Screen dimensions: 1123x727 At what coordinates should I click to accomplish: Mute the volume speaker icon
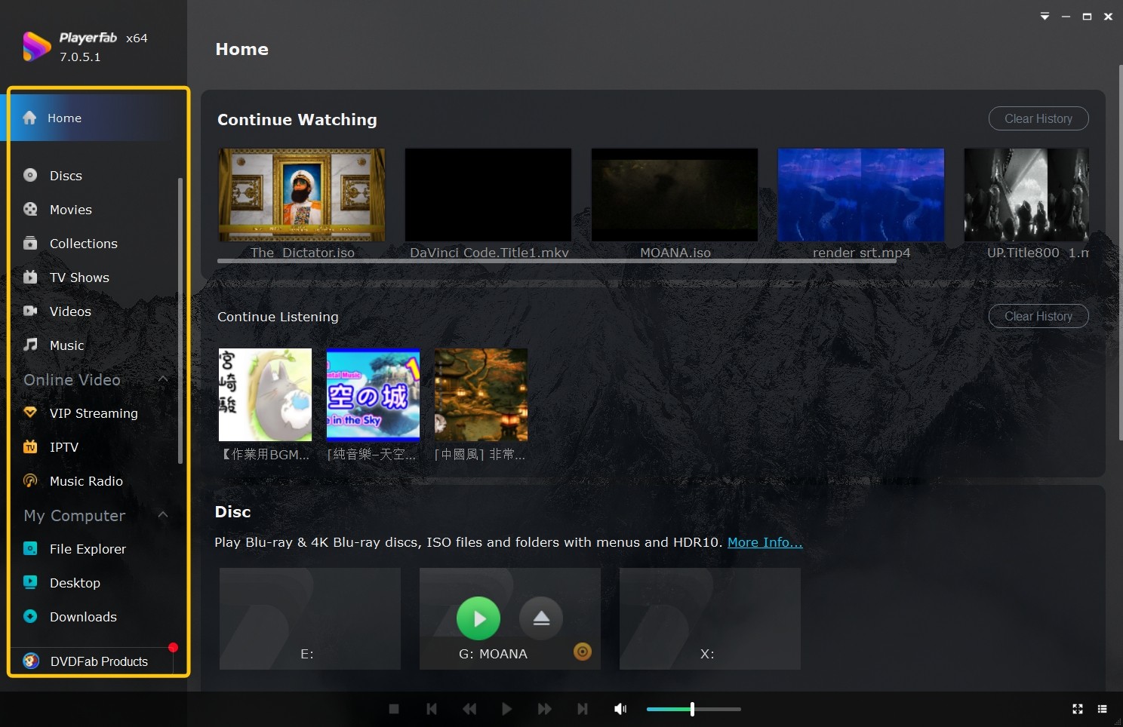click(x=620, y=708)
